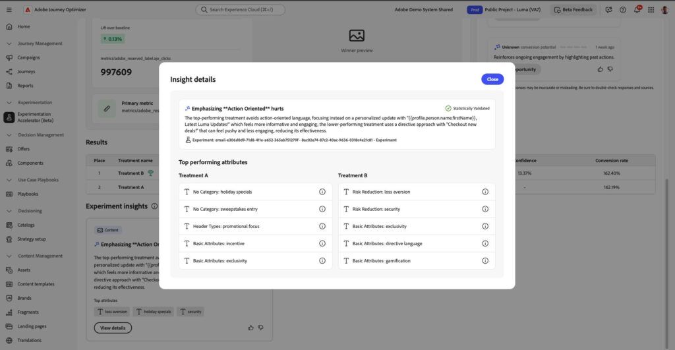Open info for sweepstakes entry attribute

(322, 209)
